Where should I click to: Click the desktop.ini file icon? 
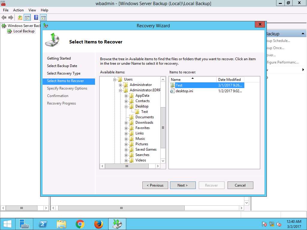(x=172, y=91)
